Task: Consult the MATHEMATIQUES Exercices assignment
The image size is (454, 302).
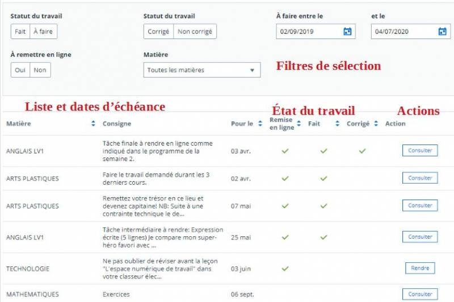Action: click(x=420, y=294)
